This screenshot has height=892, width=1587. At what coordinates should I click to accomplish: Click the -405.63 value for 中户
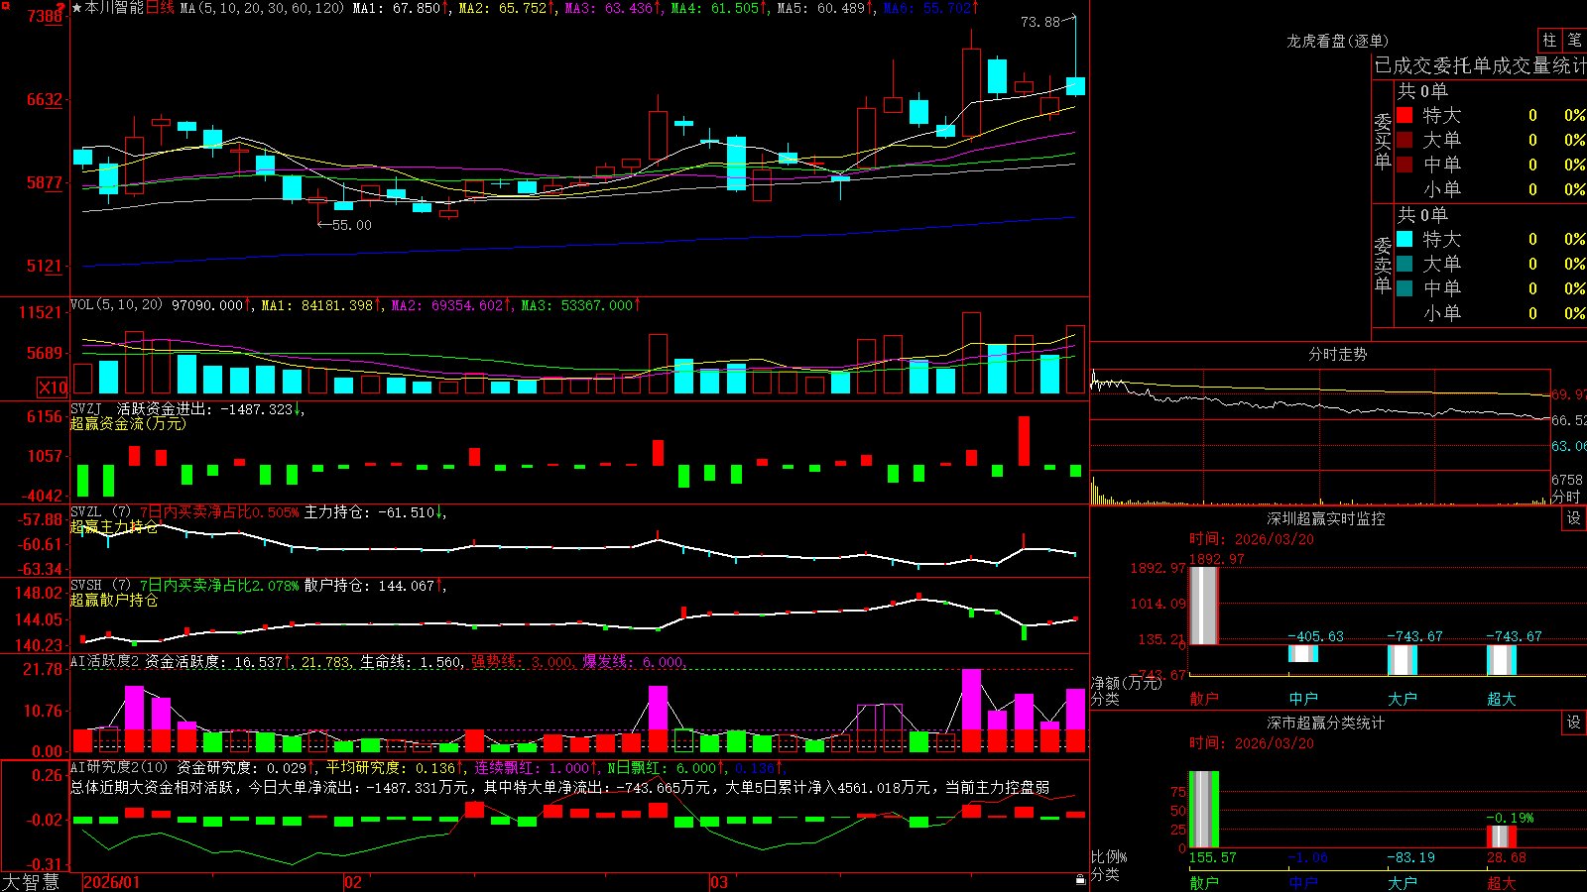click(1315, 636)
